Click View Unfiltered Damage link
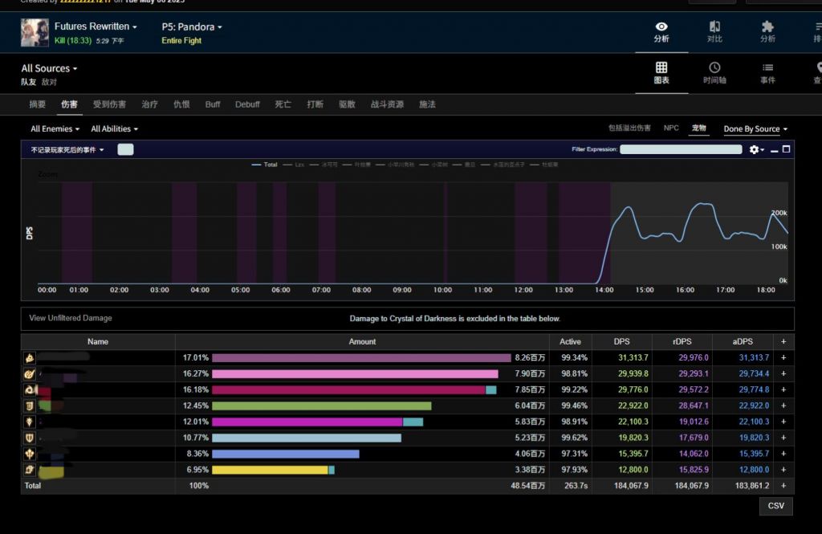Image resolution: width=822 pixels, height=534 pixels. pyautogui.click(x=71, y=318)
